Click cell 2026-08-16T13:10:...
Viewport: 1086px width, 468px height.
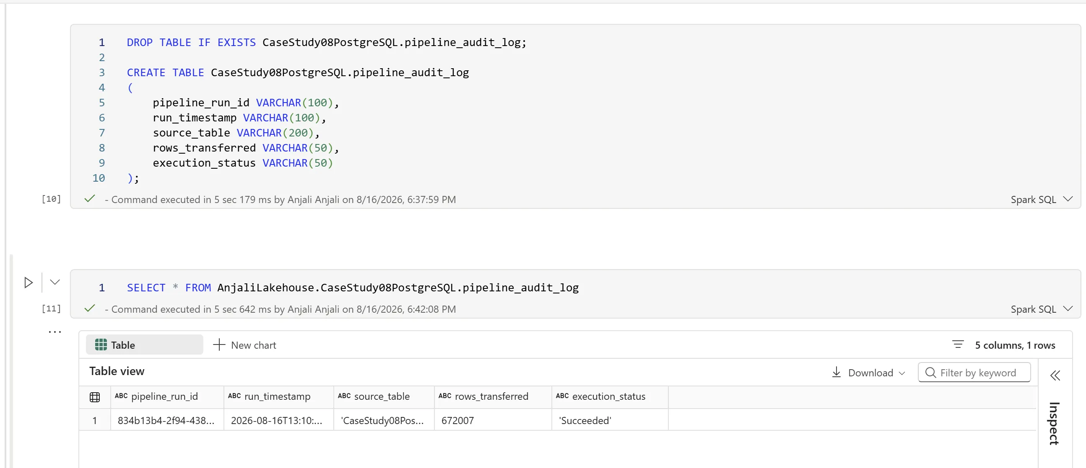point(279,420)
